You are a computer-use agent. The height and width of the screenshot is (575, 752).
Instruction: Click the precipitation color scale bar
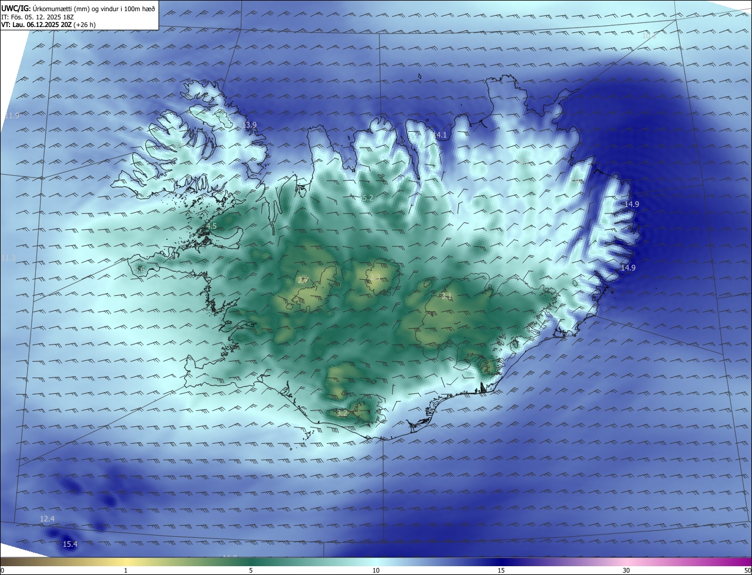point(376,562)
